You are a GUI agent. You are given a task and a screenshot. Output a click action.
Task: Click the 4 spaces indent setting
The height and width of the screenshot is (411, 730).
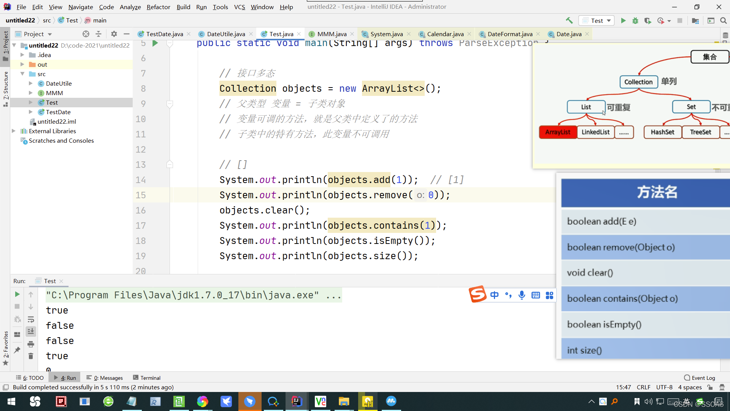pos(690,387)
